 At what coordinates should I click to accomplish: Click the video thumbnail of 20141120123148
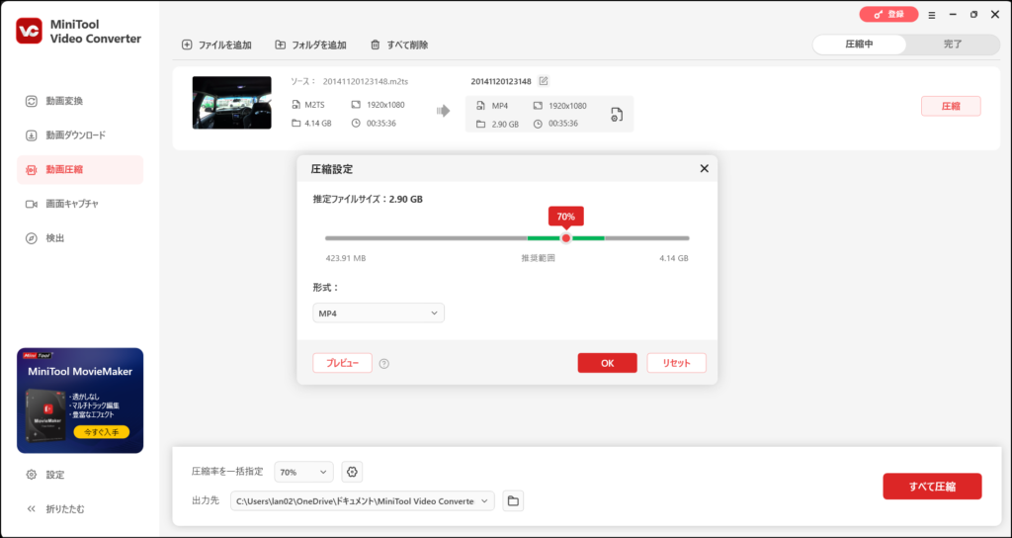[x=231, y=103]
